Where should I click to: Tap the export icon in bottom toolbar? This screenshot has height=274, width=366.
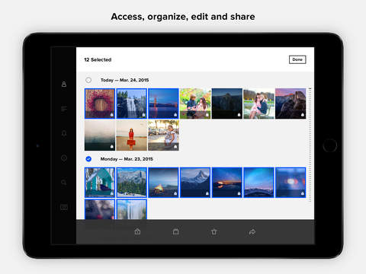point(137,231)
